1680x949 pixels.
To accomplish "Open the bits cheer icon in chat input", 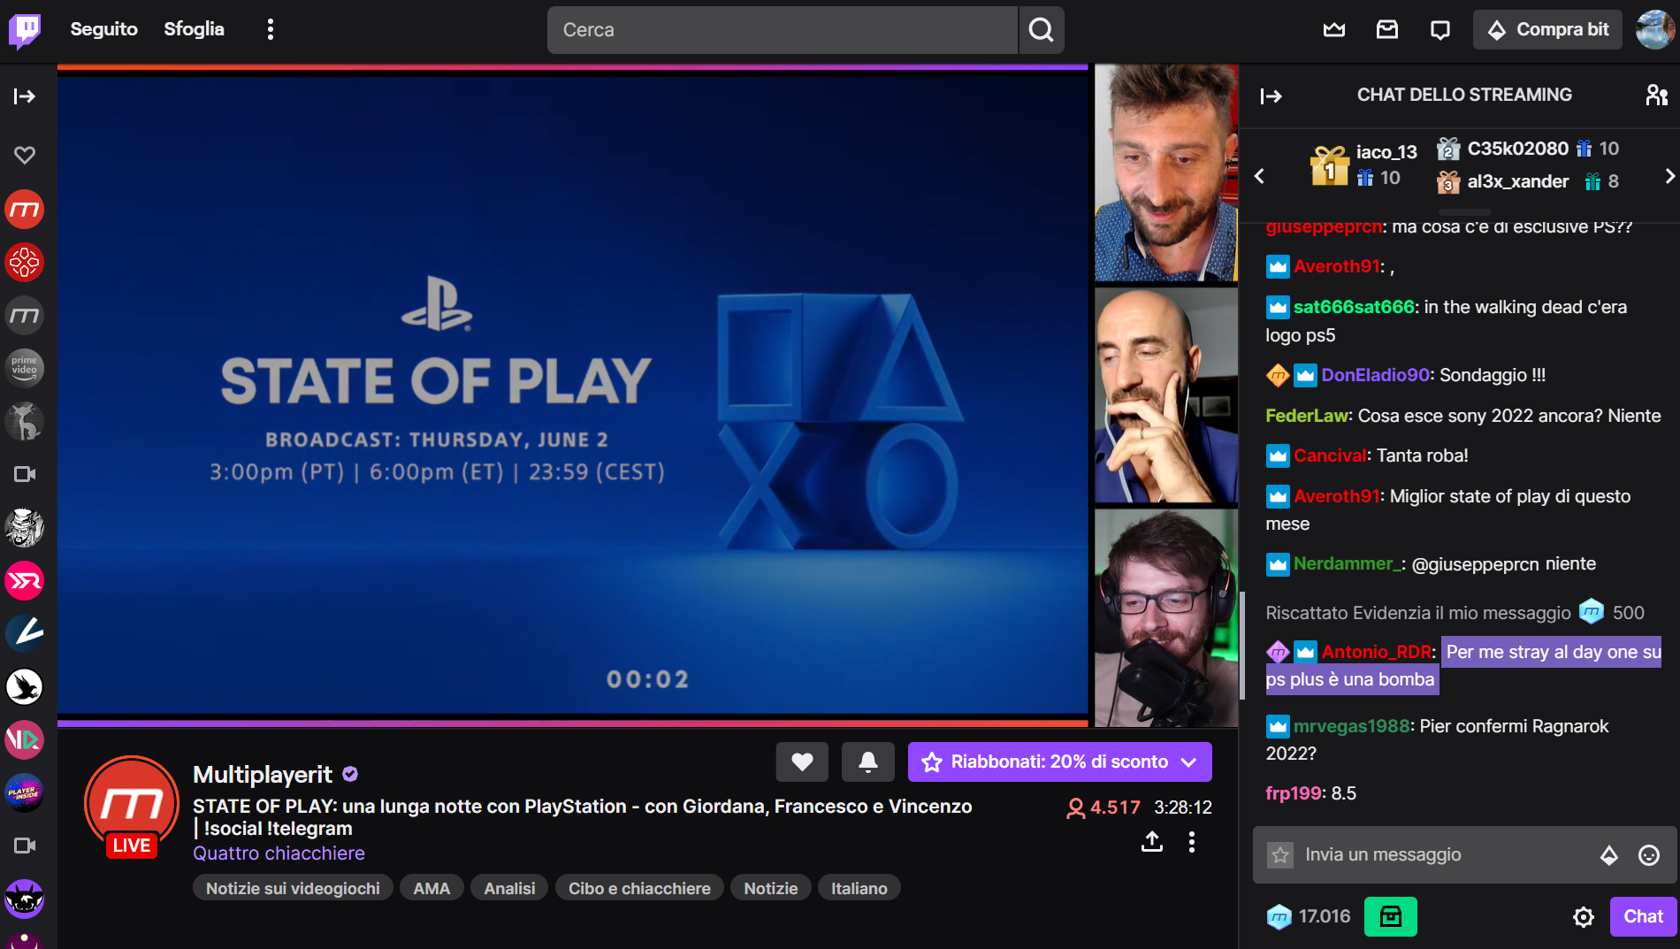I will 1609,855.
